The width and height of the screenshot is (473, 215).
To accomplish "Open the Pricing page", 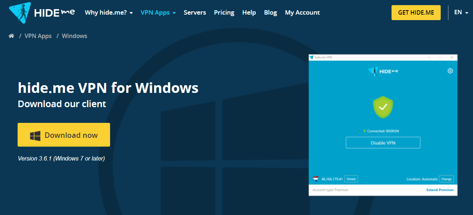I will click(x=224, y=12).
